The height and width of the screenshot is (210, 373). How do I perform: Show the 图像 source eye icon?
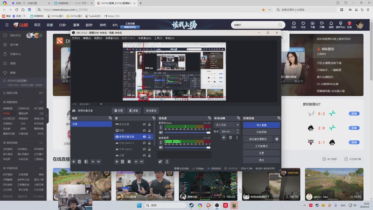(x=144, y=131)
